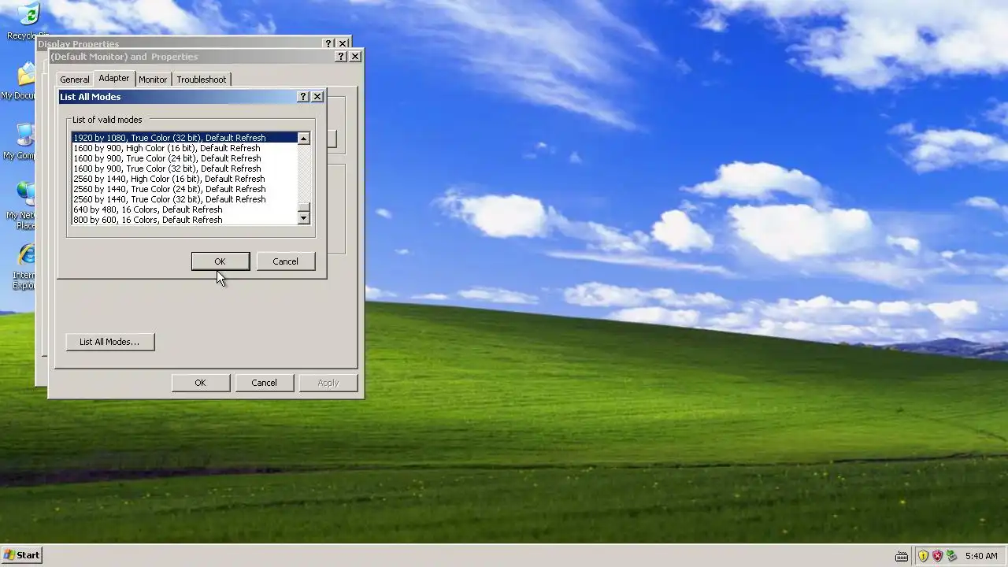Click the mode list scrollbar thumb
The width and height of the screenshot is (1008, 567).
pyautogui.click(x=304, y=208)
